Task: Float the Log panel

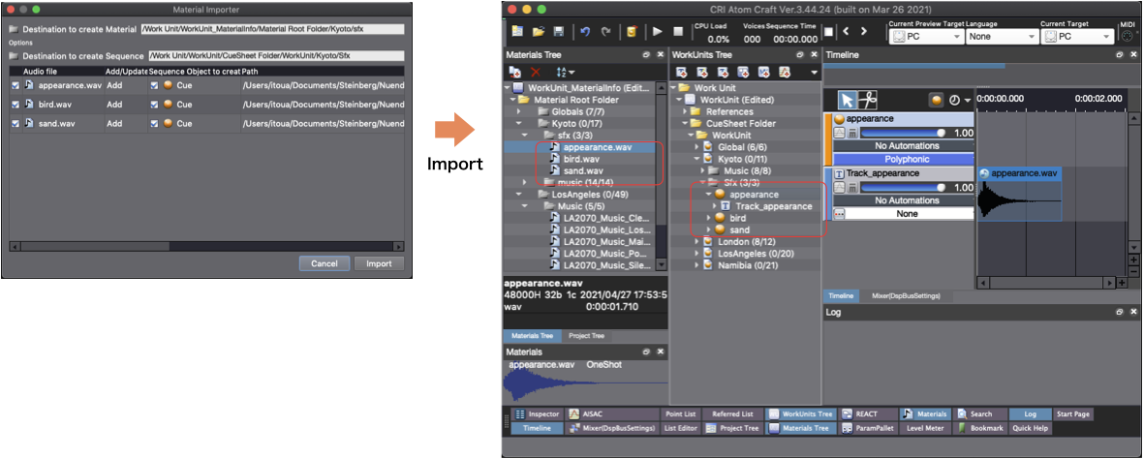Action: pos(1119,312)
